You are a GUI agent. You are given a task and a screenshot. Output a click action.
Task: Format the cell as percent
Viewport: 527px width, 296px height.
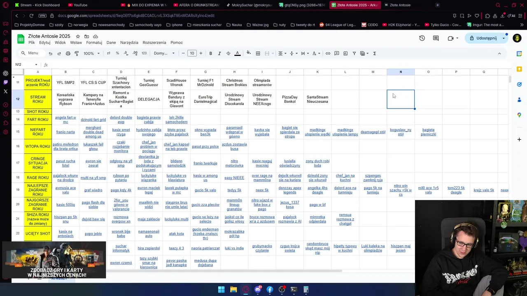[117, 53]
